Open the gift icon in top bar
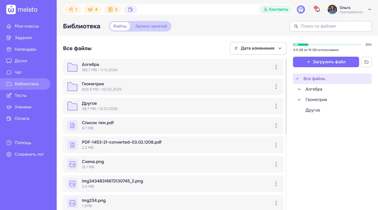The width and height of the screenshot is (378, 210). pyautogui.click(x=301, y=9)
